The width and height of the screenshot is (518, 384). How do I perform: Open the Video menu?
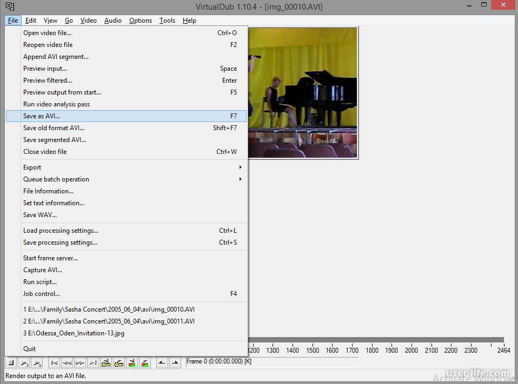89,21
